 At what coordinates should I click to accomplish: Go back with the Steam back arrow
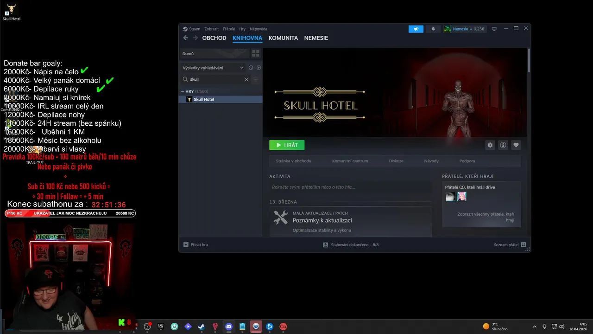coord(186,38)
